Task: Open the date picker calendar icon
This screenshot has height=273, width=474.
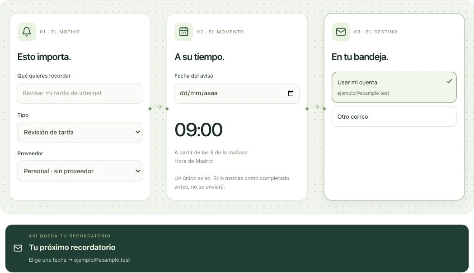Action: coord(291,93)
